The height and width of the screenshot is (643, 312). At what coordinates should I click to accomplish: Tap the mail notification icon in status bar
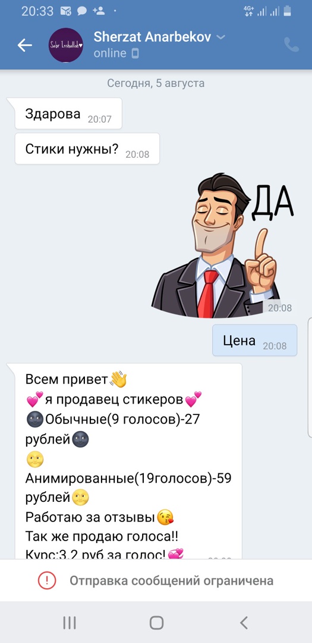click(65, 11)
